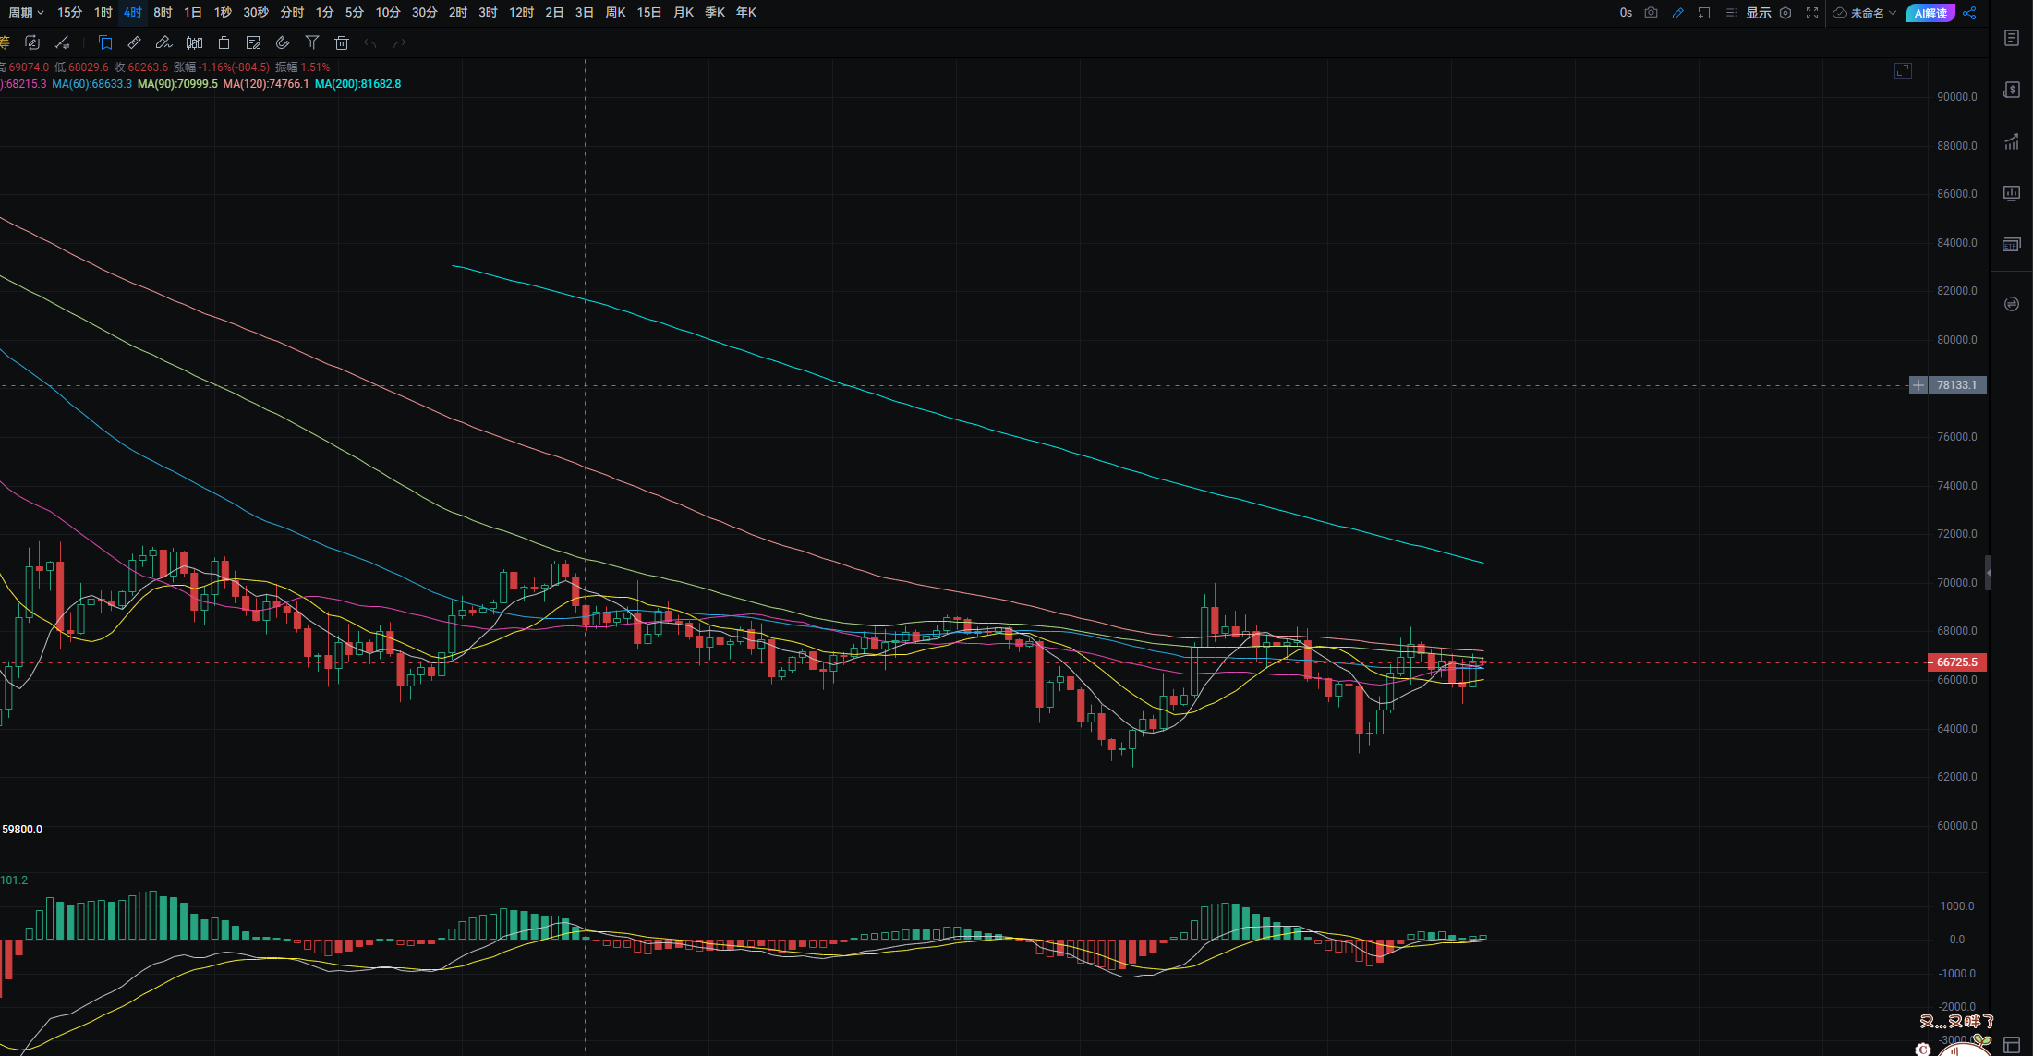Click the ruler measure tool icon

pos(134,42)
